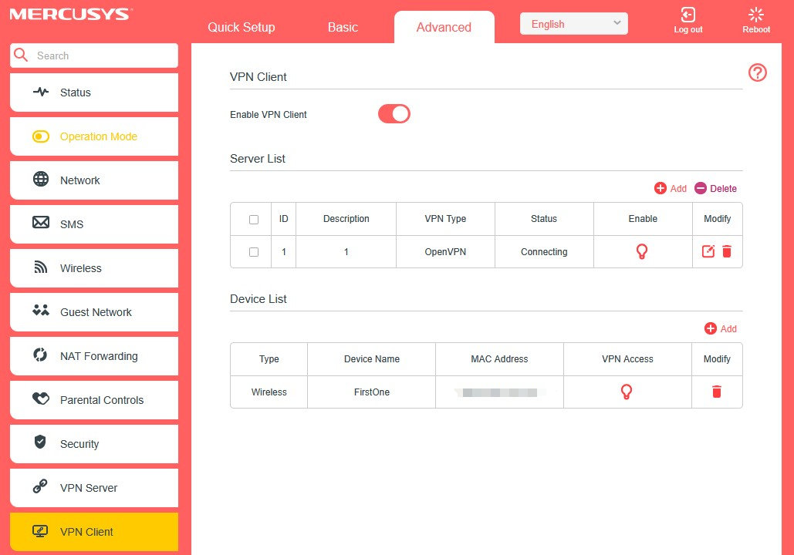Click Add in the Server List
The image size is (794, 555).
pos(670,188)
